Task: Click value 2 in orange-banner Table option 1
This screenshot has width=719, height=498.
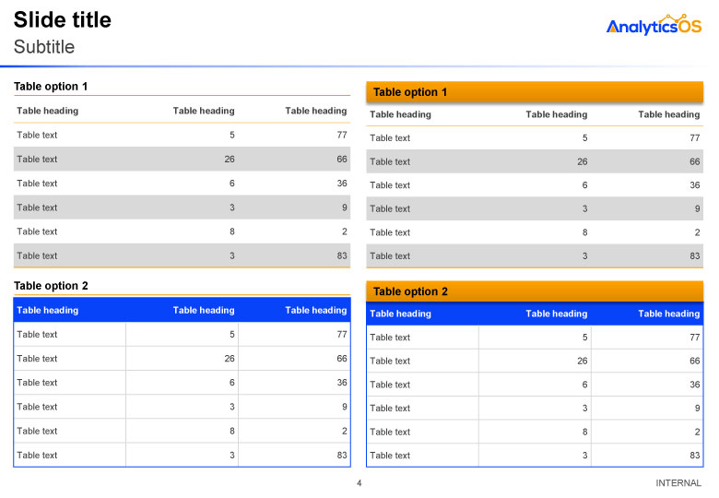Action: click(698, 232)
